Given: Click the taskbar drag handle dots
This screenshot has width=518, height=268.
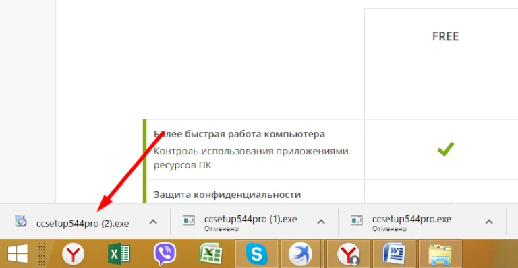Looking at the screenshot, I should [x=42, y=254].
